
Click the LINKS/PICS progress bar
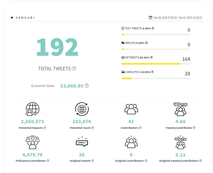tap(156, 78)
